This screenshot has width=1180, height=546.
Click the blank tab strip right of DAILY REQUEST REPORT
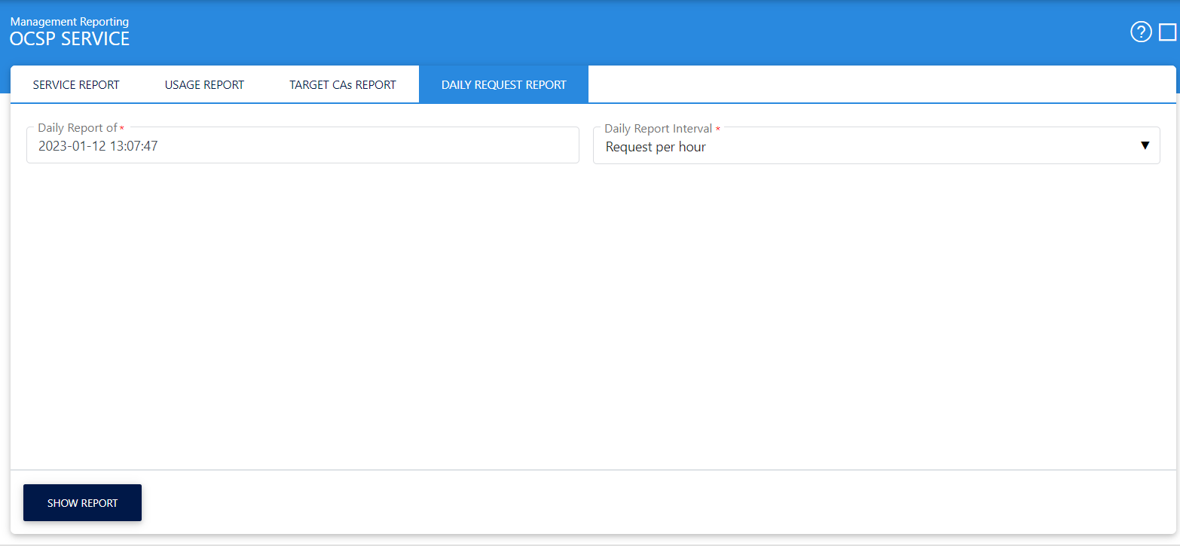click(882, 85)
